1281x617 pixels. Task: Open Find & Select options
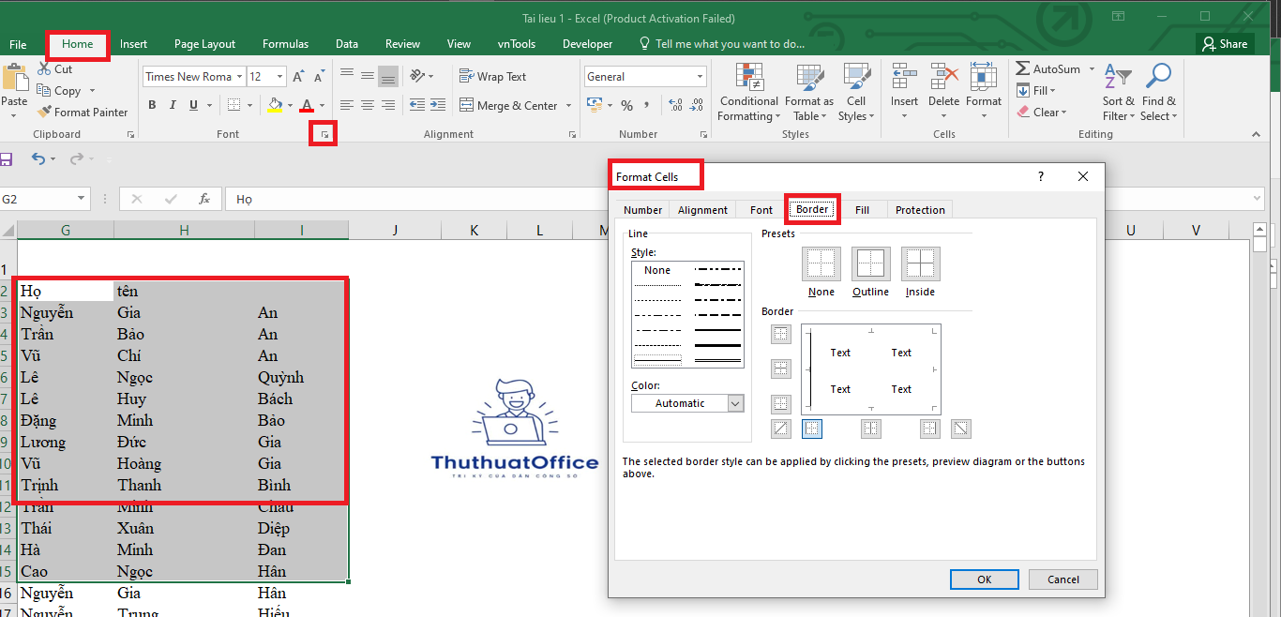[1159, 93]
